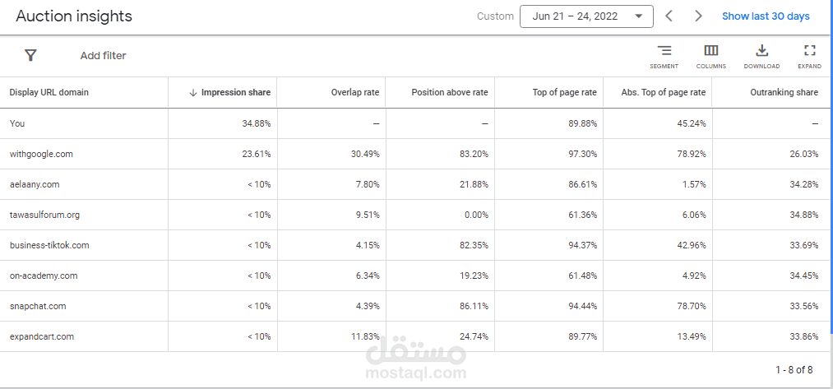Sort by Position above rate column
The image size is (833, 389).
(x=450, y=92)
